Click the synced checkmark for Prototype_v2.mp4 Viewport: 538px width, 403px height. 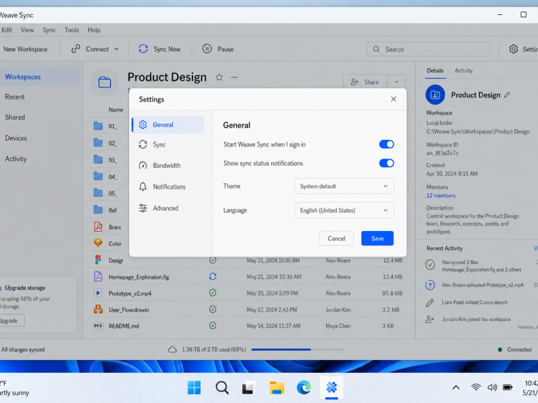(x=213, y=293)
